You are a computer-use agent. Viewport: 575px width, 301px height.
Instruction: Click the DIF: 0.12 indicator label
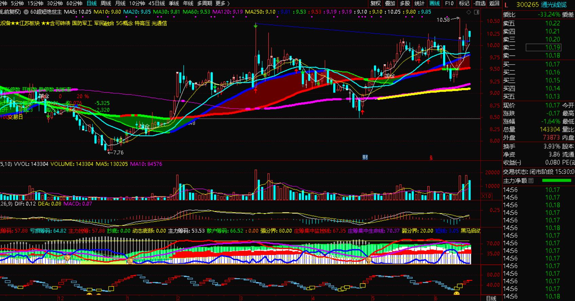coord(25,204)
